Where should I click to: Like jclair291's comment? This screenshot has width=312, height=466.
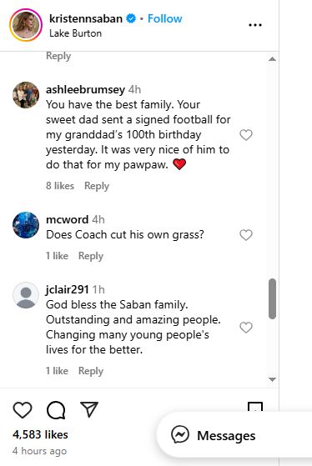(246, 328)
